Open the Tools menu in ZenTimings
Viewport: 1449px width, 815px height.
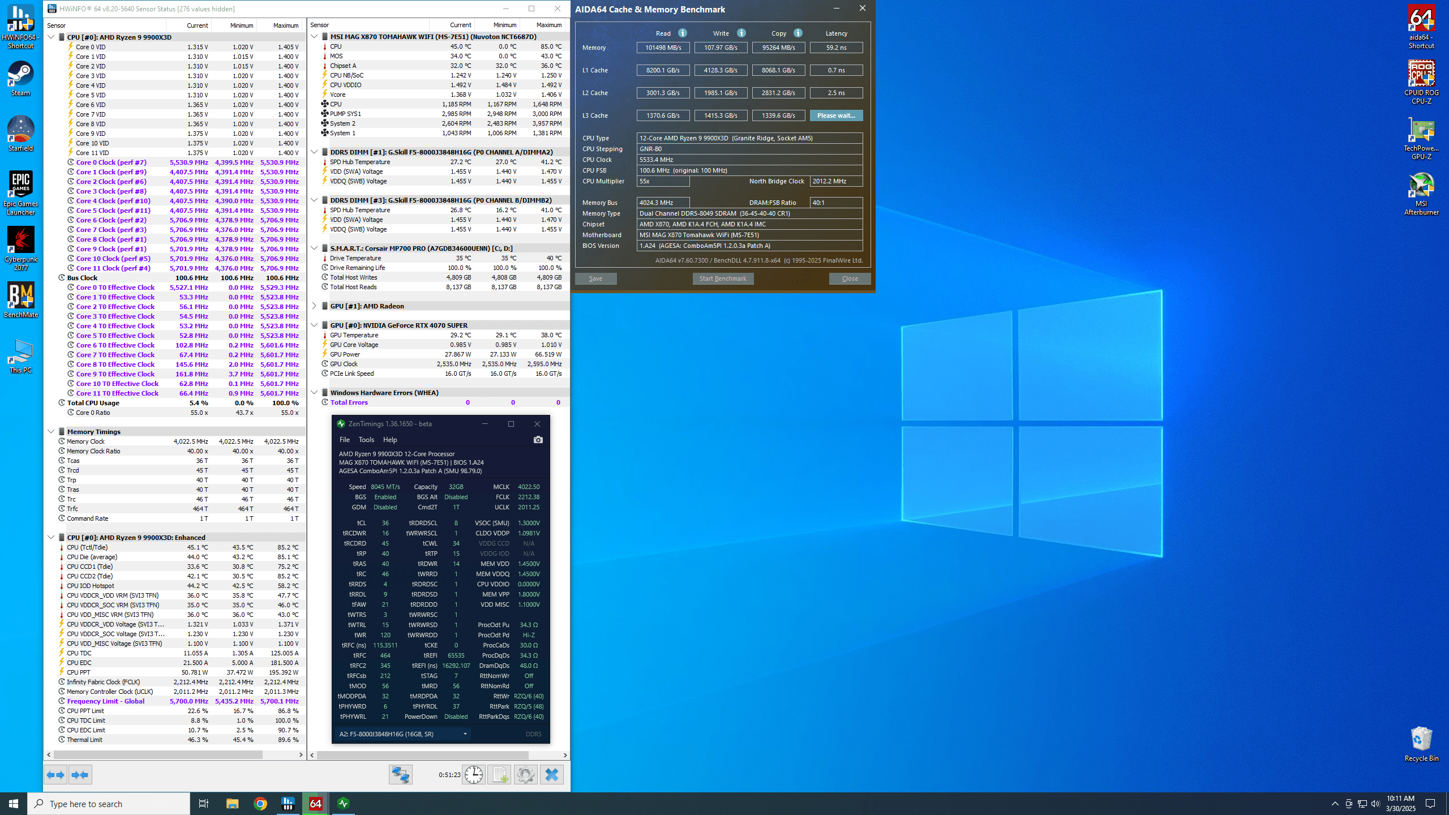pyautogui.click(x=366, y=440)
